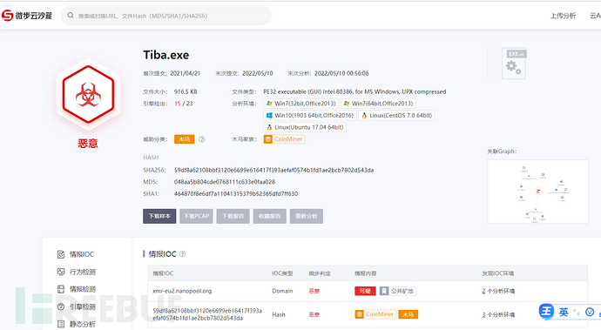The image size is (601, 330).
Task: Open the CoinMiner trojan family tag
Action: tap(284, 139)
